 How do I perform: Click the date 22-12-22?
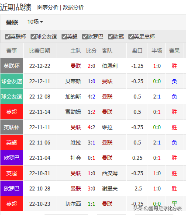click(x=40, y=66)
